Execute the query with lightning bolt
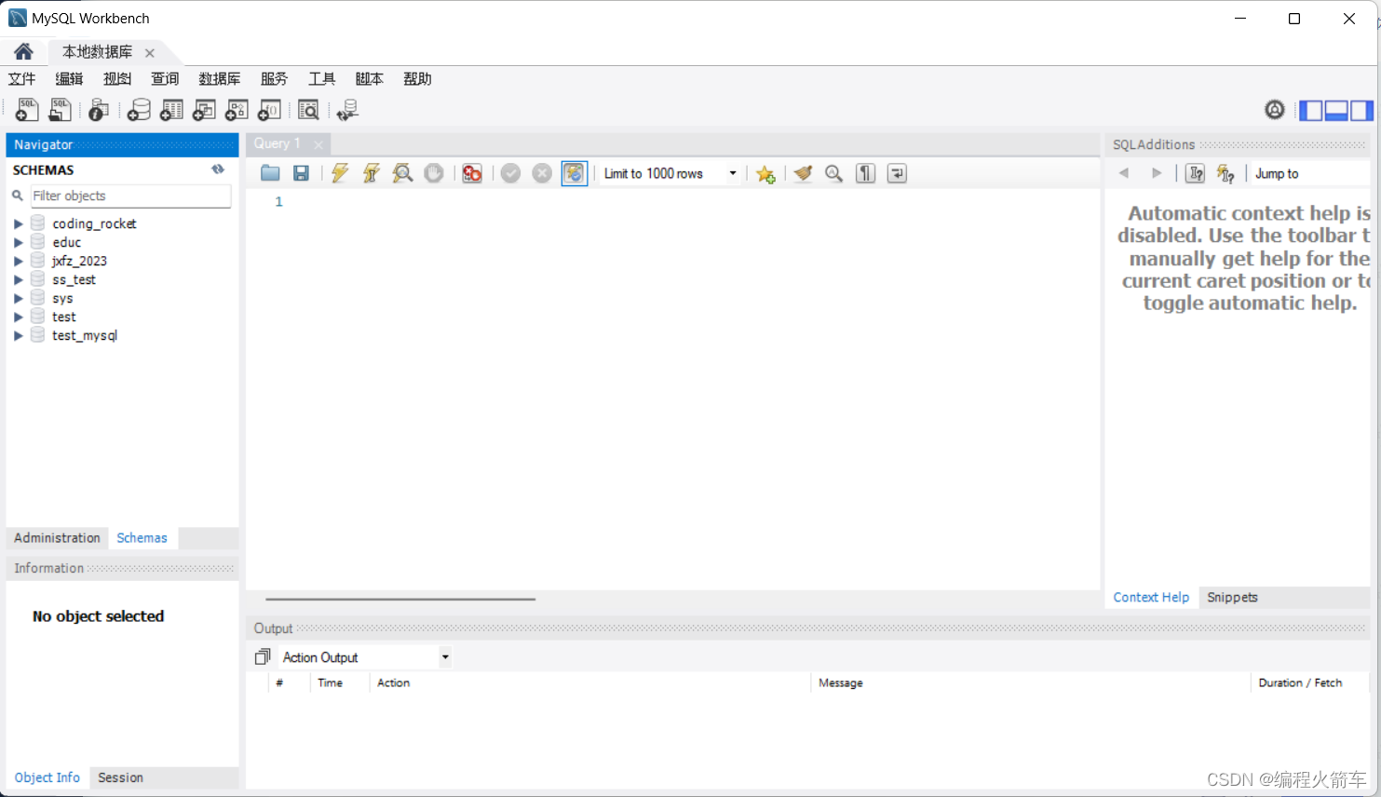The image size is (1381, 797). tap(340, 173)
